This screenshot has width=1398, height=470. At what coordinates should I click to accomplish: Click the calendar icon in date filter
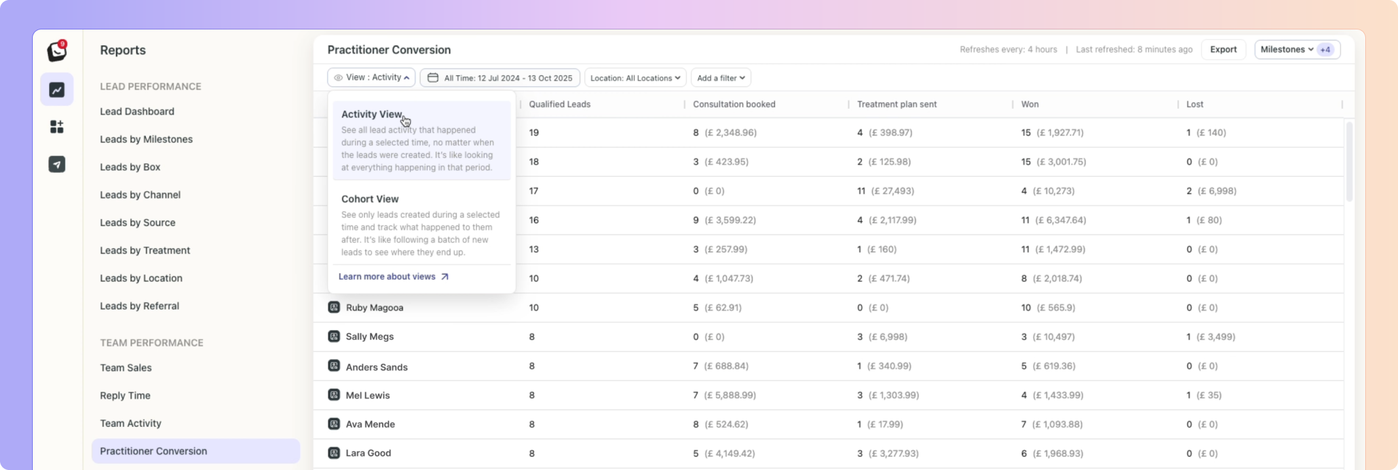coord(433,78)
